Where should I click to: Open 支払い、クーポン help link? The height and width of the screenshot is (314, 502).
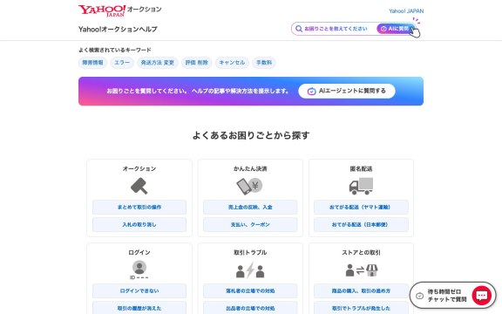(250, 225)
